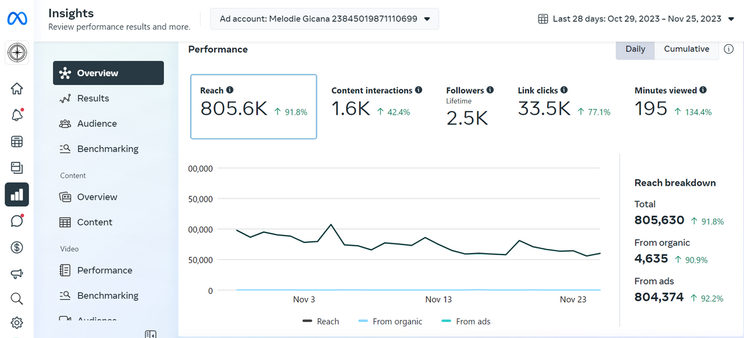
Task: Toggle the From organic legend series
Action: pos(390,321)
